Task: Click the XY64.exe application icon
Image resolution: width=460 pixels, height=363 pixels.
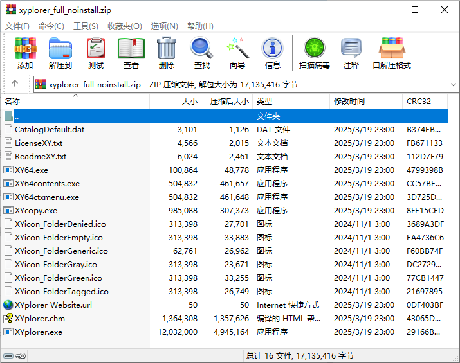Action: [8, 170]
